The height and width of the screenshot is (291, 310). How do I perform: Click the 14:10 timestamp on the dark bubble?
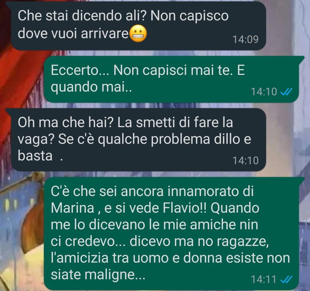click(x=245, y=160)
